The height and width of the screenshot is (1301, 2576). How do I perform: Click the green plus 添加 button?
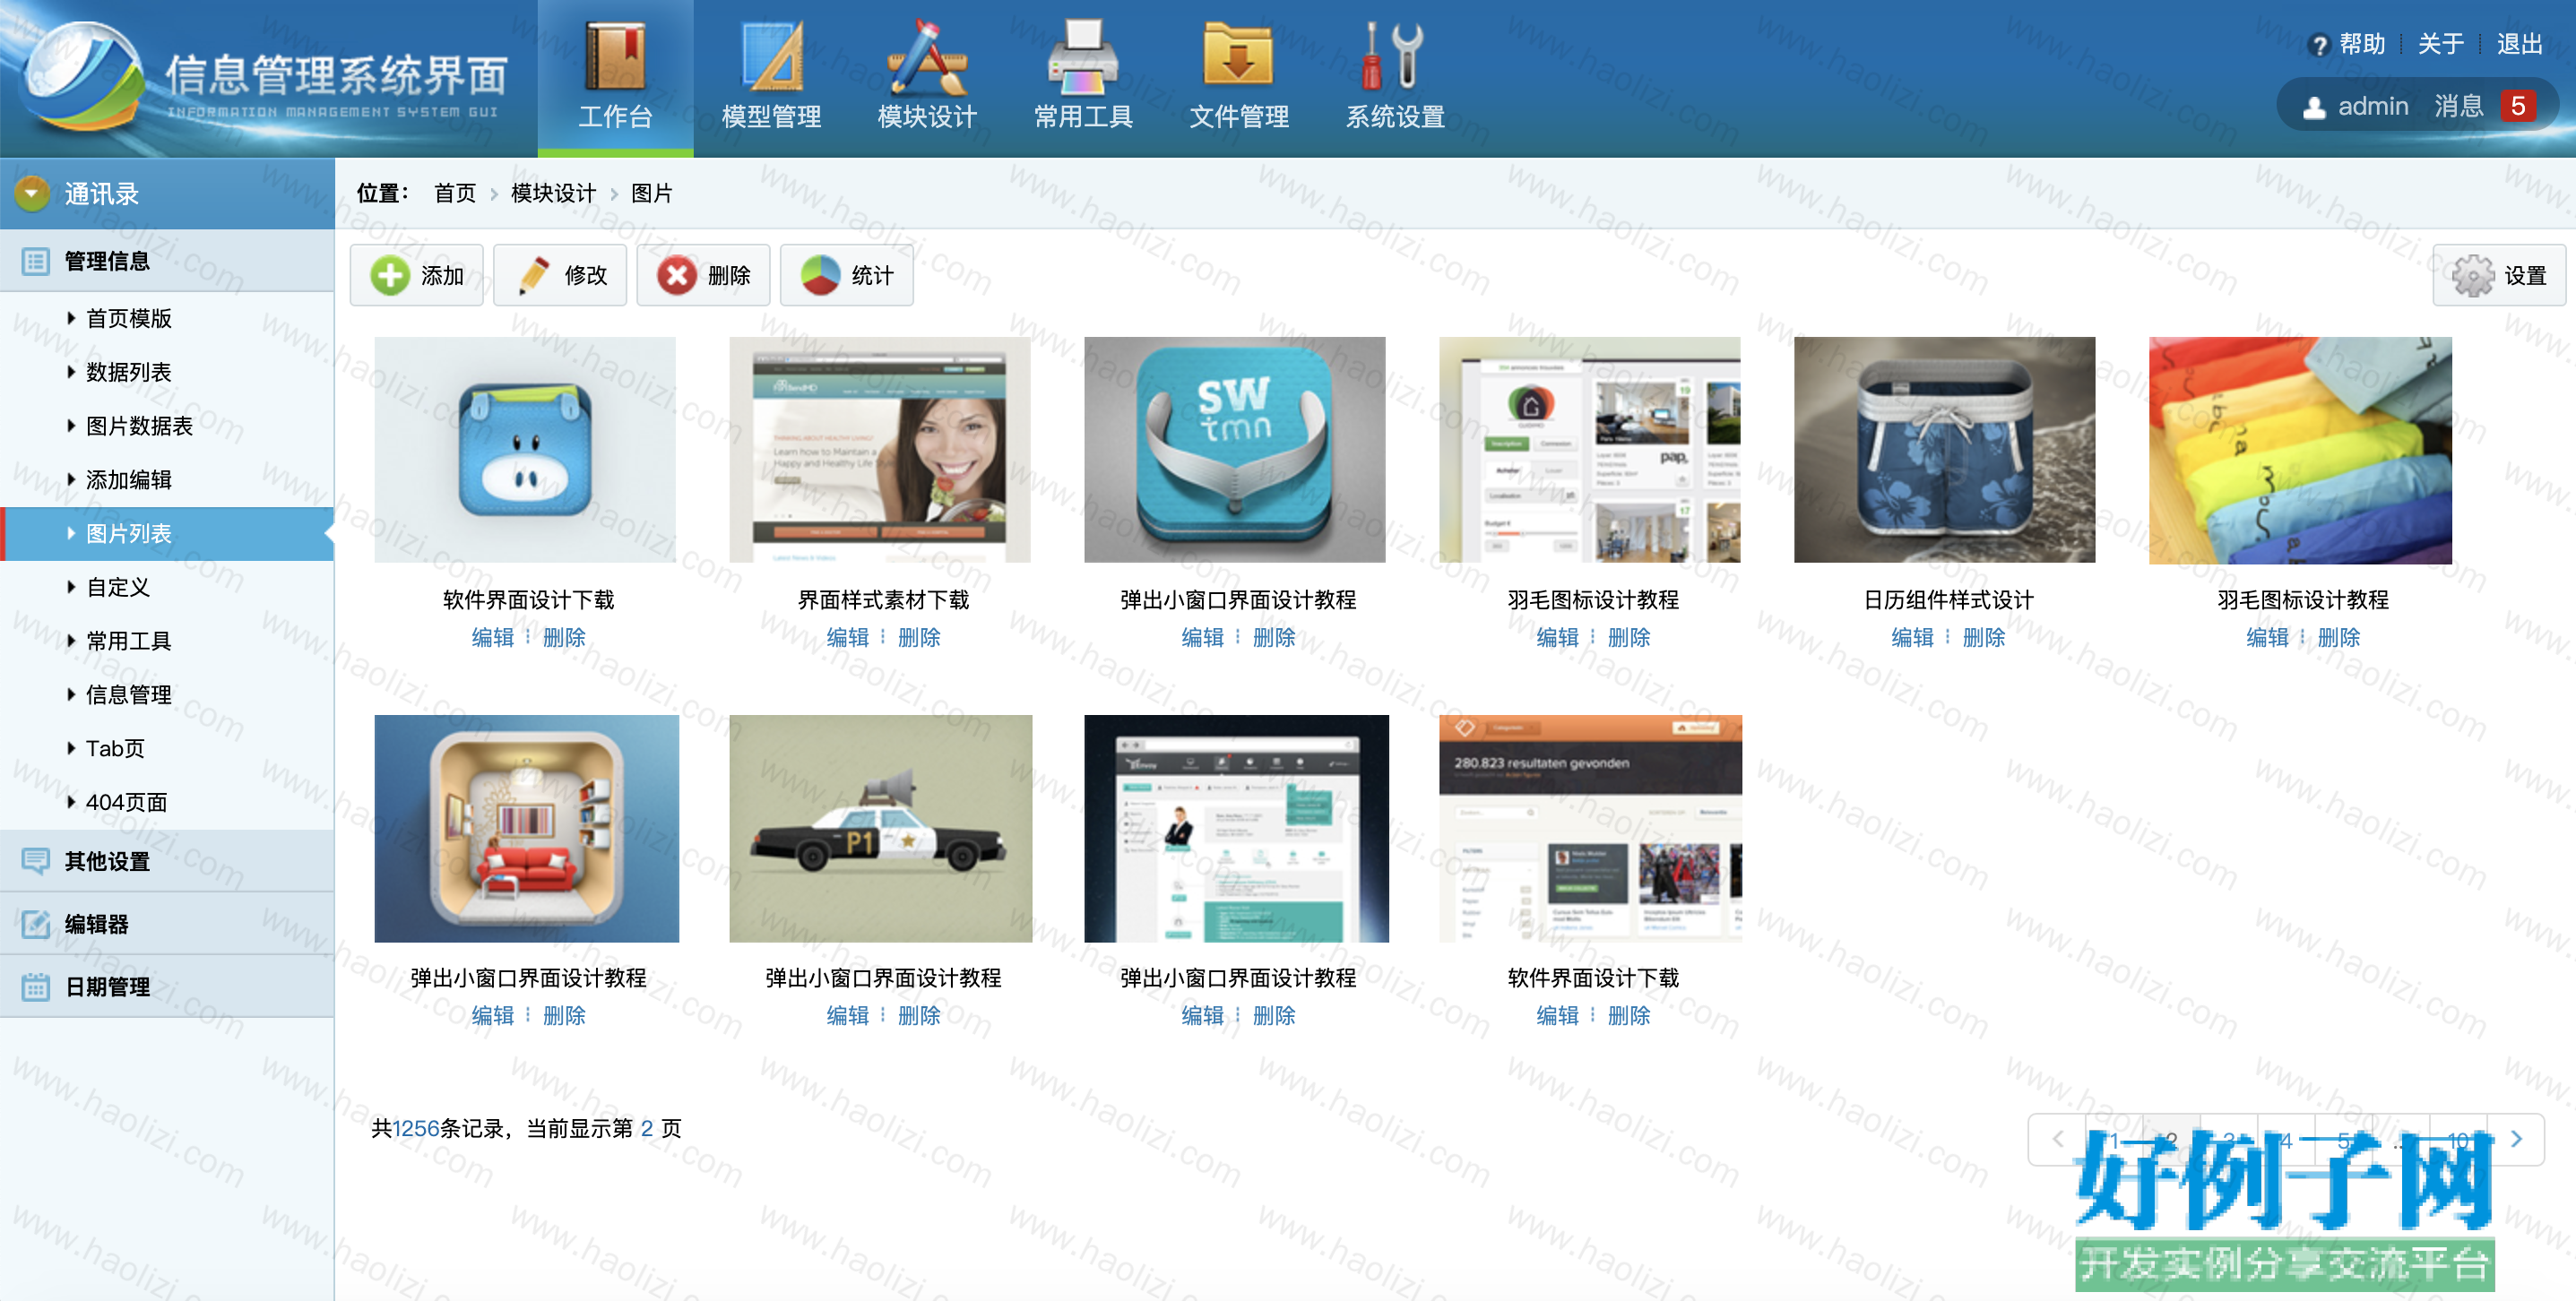[x=416, y=275]
